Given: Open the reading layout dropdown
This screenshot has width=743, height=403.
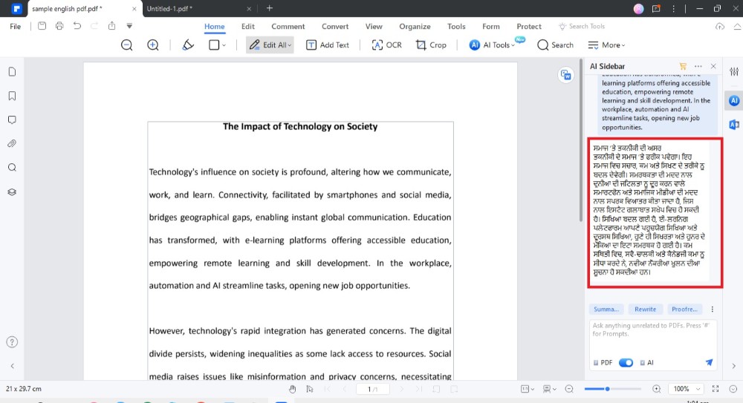Looking at the screenshot, I should [x=550, y=389].
